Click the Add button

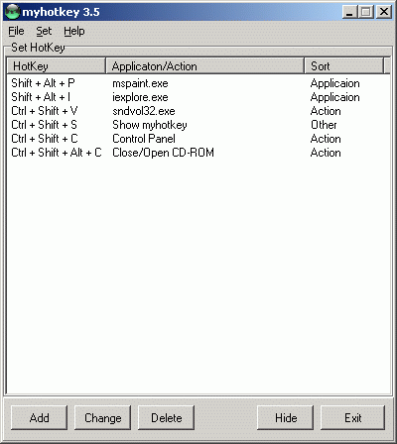[x=39, y=418]
